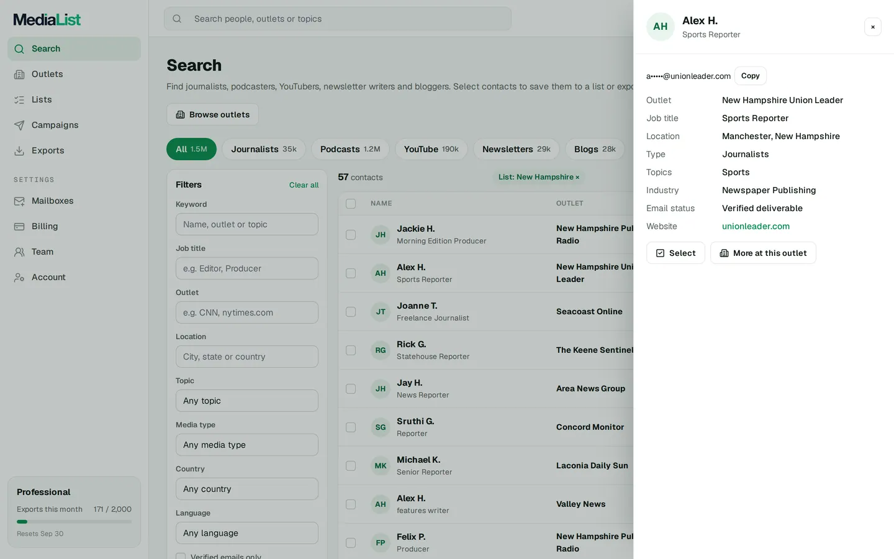Check the box for Rick G.
This screenshot has height=559, width=894.
351,350
